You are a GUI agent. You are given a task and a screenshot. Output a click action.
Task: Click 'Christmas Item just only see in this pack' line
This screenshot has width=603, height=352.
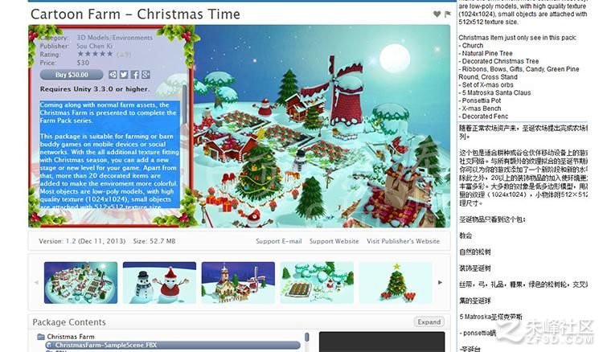click(x=517, y=38)
